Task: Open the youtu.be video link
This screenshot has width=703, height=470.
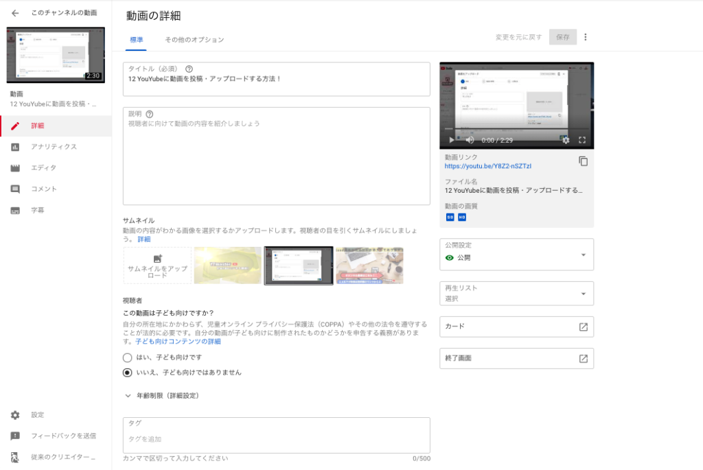Action: 488,166
